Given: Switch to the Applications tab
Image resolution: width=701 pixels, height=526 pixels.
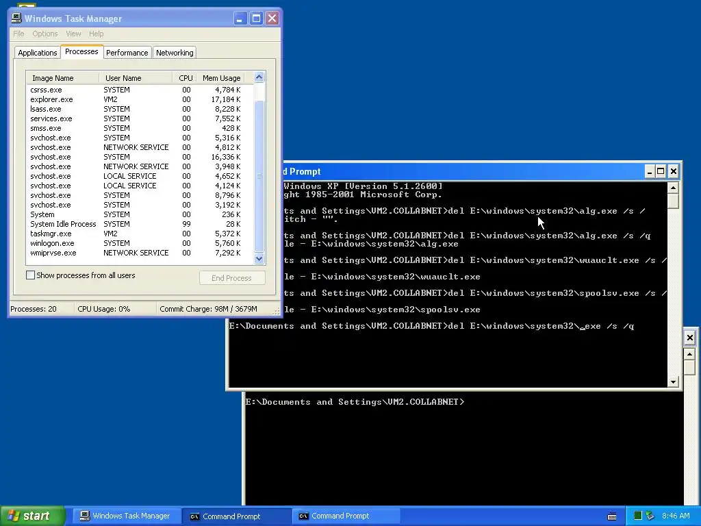Looking at the screenshot, I should (38, 53).
